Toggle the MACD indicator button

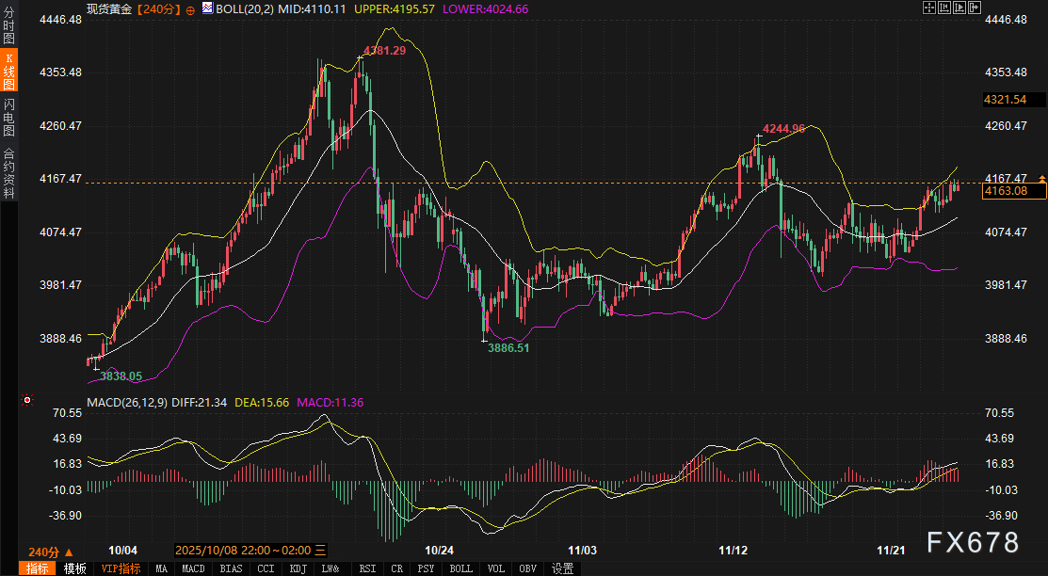193,568
